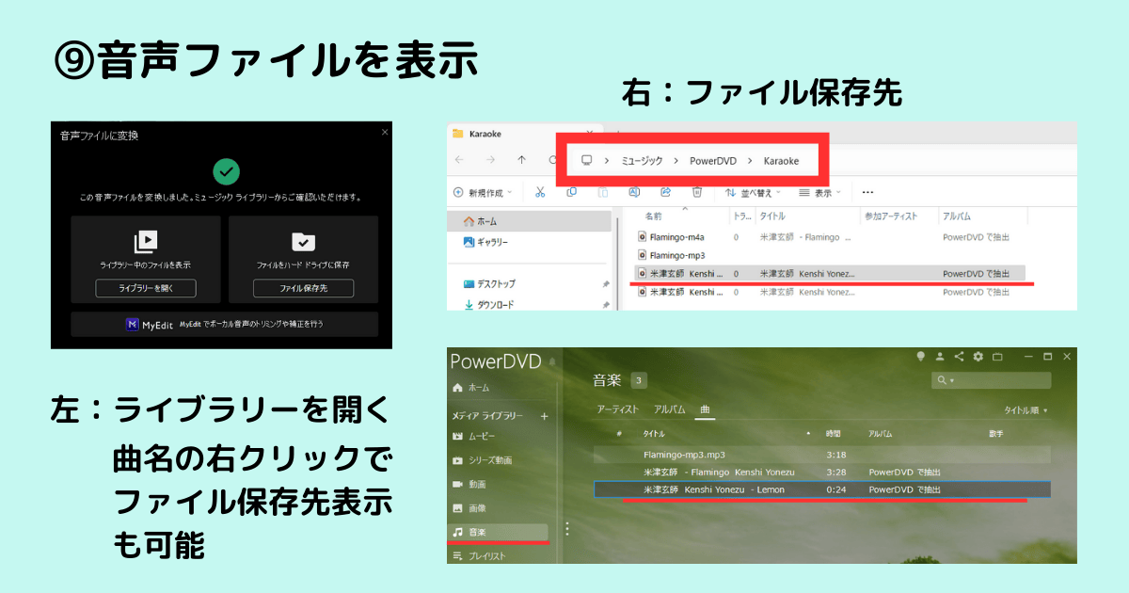Click the rename icon in Explorer toolbar
The width and height of the screenshot is (1129, 593).
tap(634, 192)
